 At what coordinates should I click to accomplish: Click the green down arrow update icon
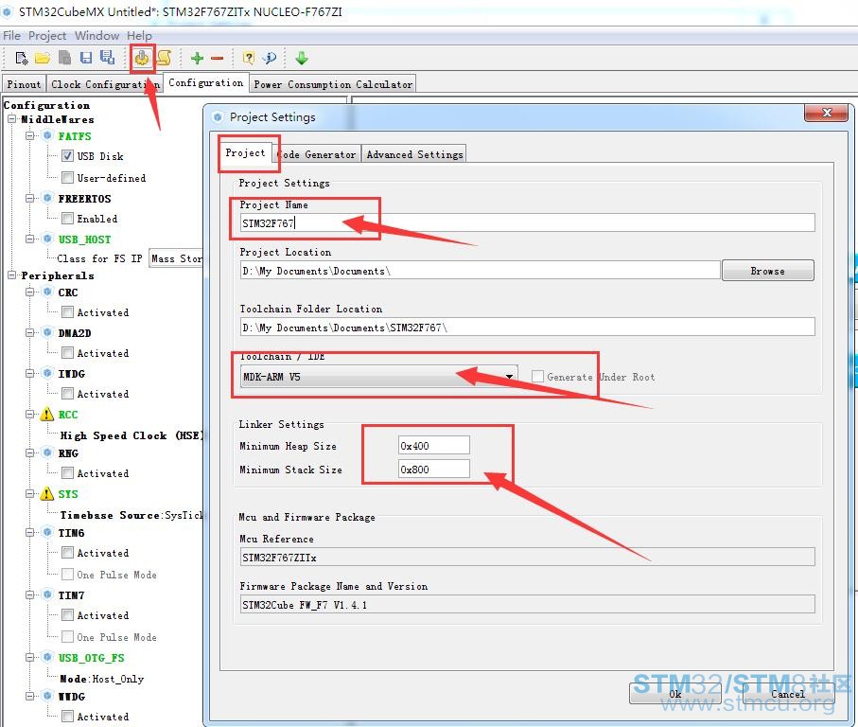(302, 58)
